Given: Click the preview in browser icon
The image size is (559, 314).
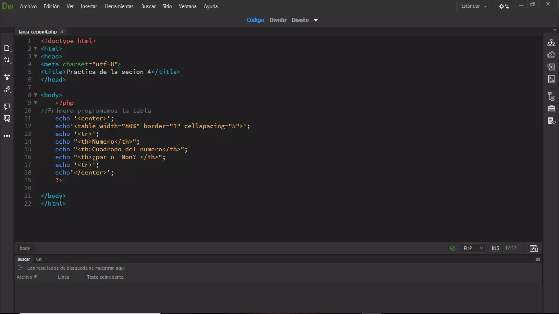Looking at the screenshot, I should click(x=534, y=248).
